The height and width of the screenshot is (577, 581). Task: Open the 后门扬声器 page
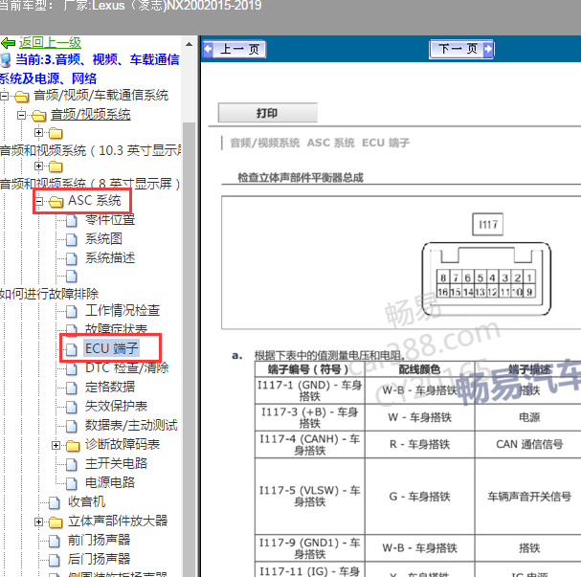tap(99, 559)
